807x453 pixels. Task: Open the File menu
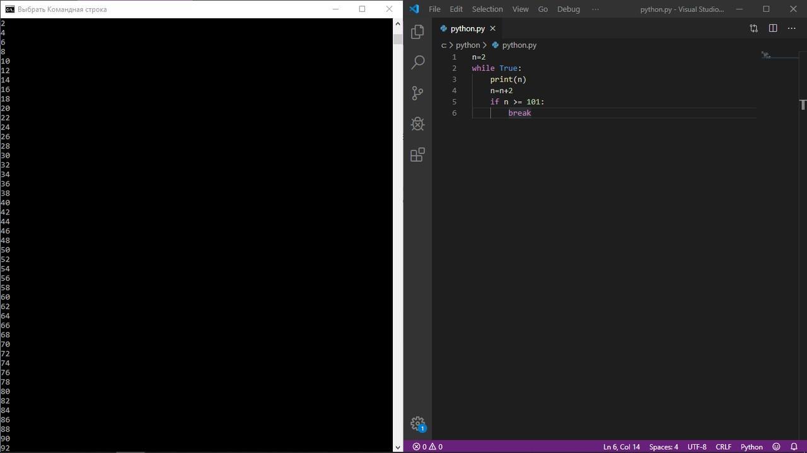point(434,9)
